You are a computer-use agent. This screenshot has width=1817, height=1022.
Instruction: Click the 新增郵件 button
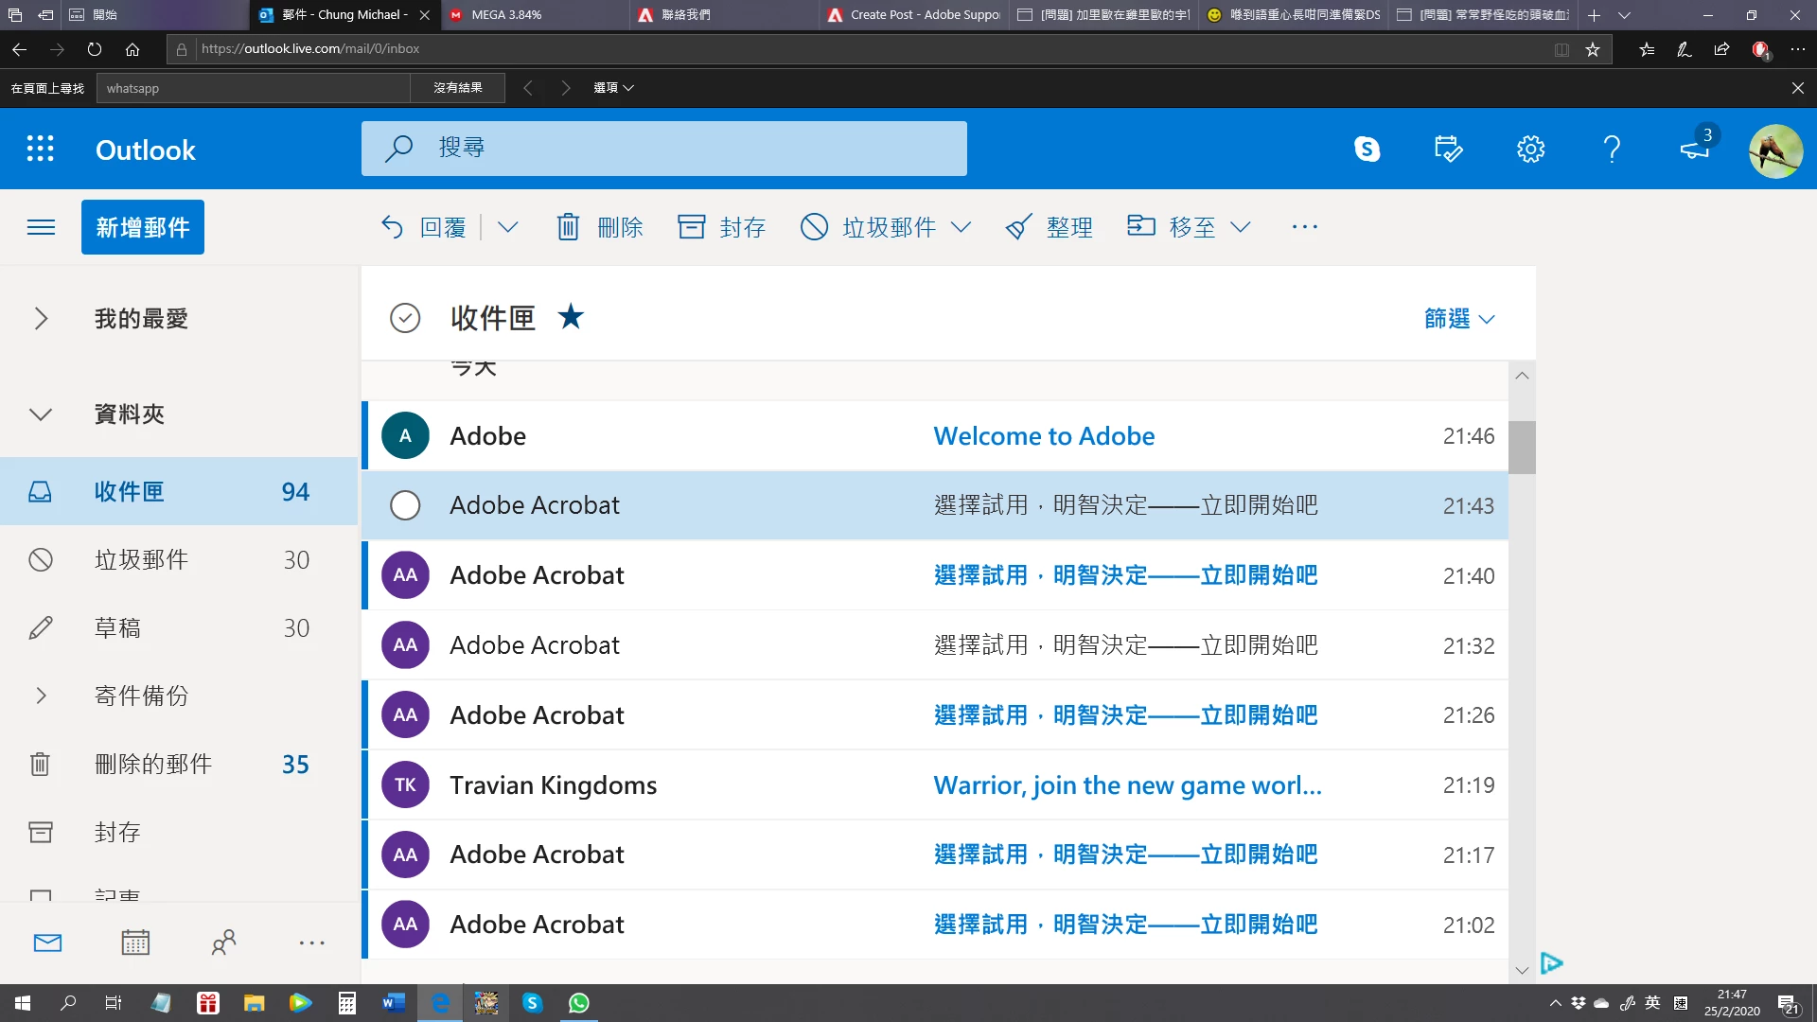pos(143,227)
